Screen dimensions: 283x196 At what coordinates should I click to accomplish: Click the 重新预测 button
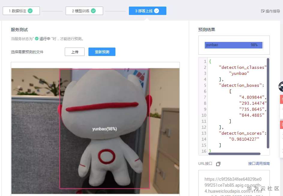[102, 52]
